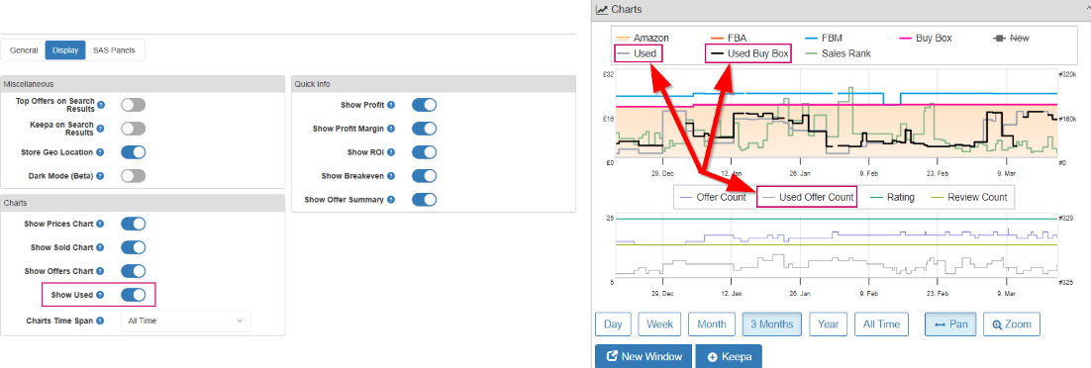Click info icon beside Show Prices Chart
This screenshot has height=368, width=1091.
pyautogui.click(x=101, y=224)
